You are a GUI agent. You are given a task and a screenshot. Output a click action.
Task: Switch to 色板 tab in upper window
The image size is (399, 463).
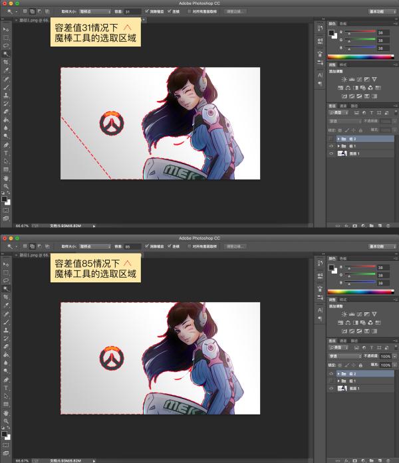click(x=343, y=24)
